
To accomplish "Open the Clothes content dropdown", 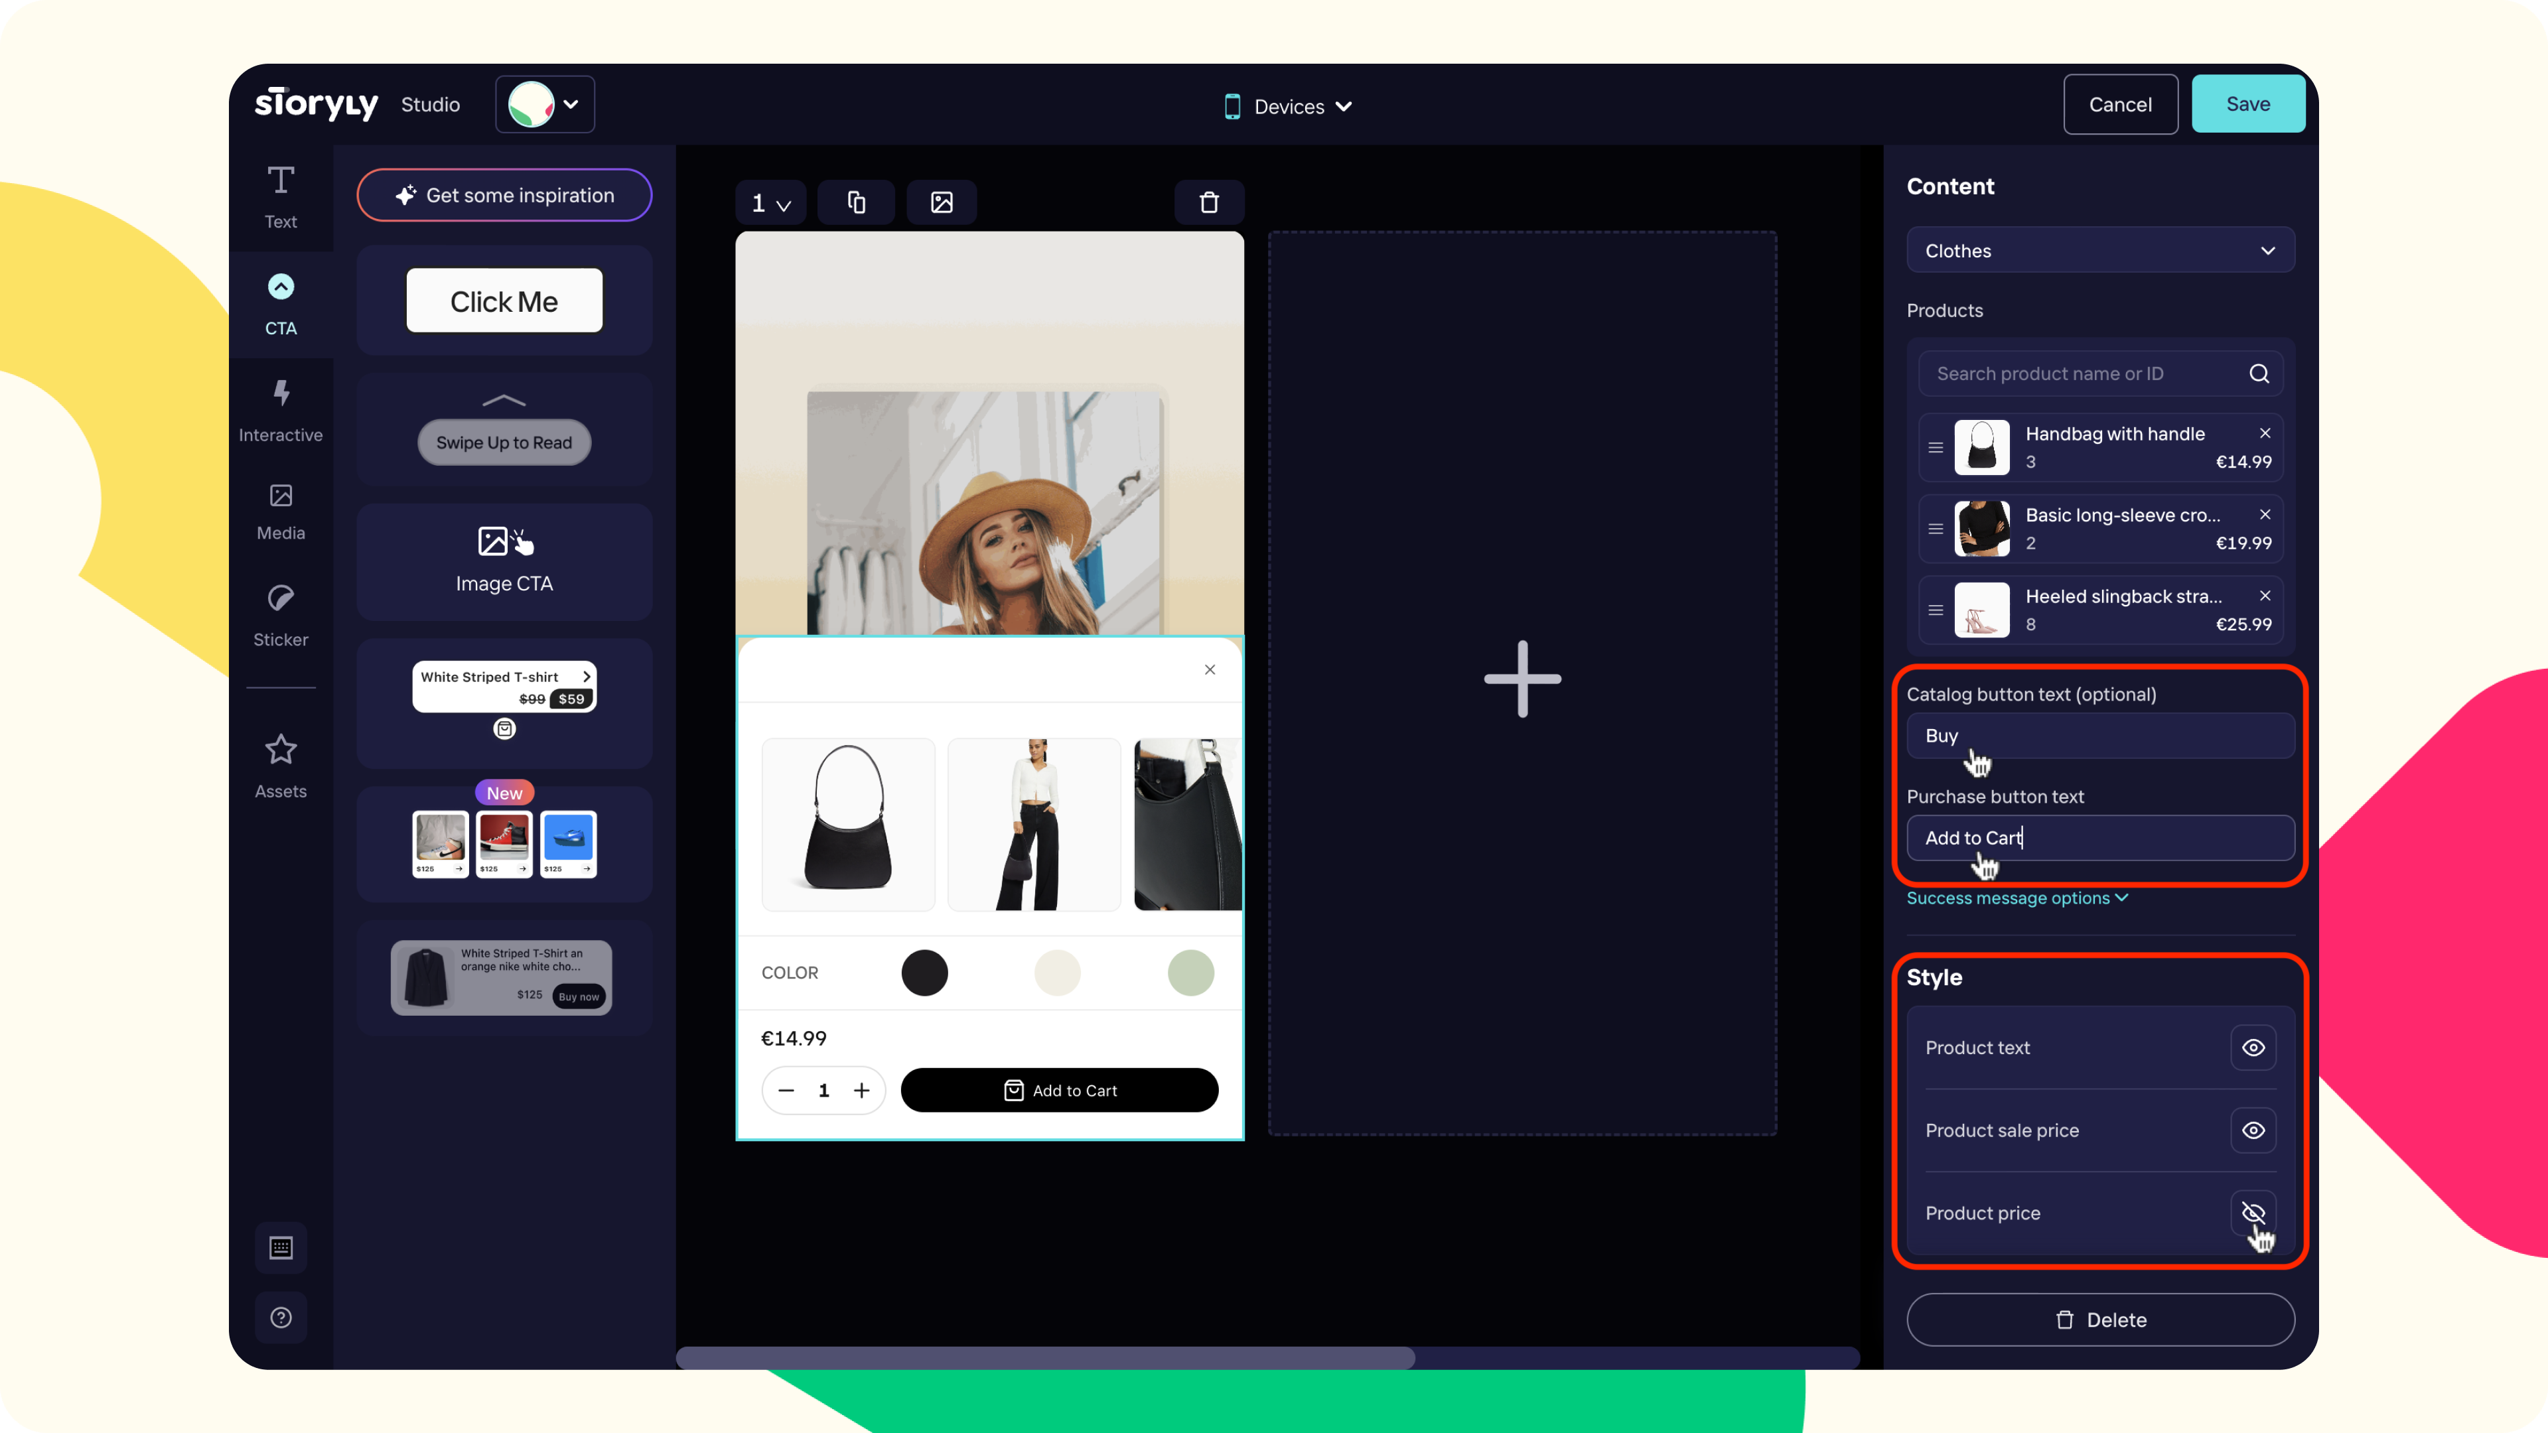I will pos(2100,250).
